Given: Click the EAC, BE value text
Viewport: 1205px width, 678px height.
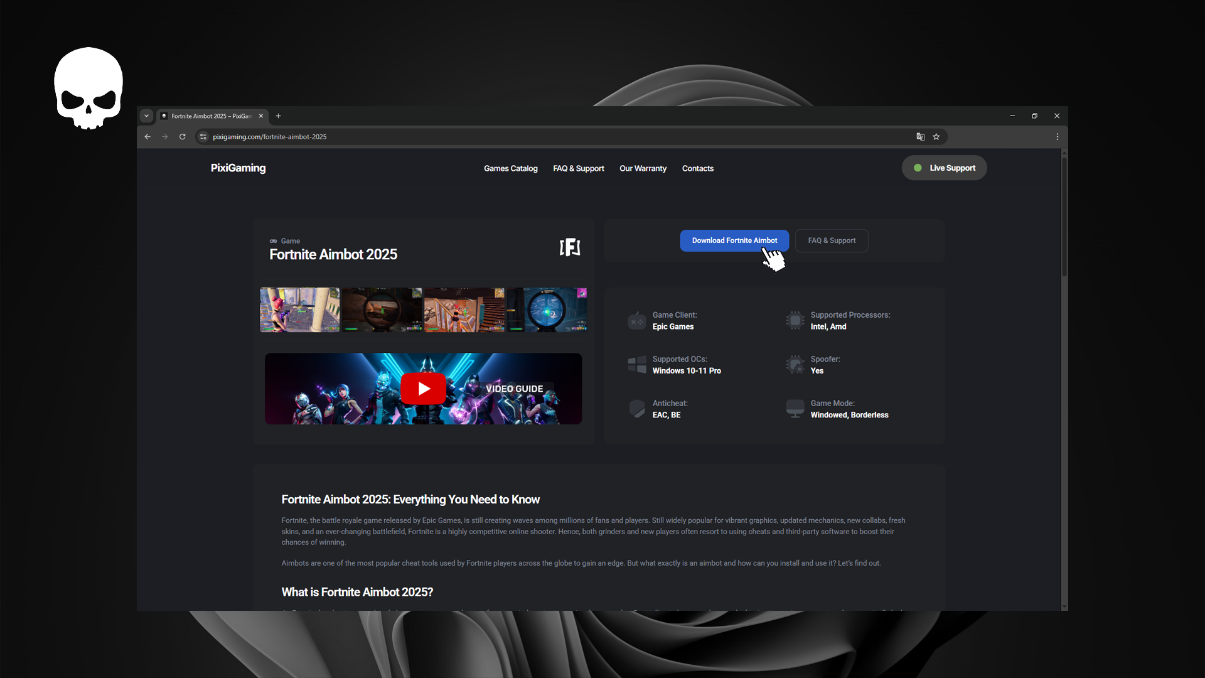Looking at the screenshot, I should coord(667,415).
